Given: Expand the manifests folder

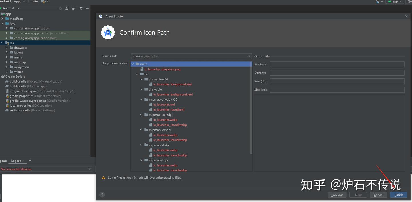Looking at the screenshot, I should pyautogui.click(x=2, y=19).
